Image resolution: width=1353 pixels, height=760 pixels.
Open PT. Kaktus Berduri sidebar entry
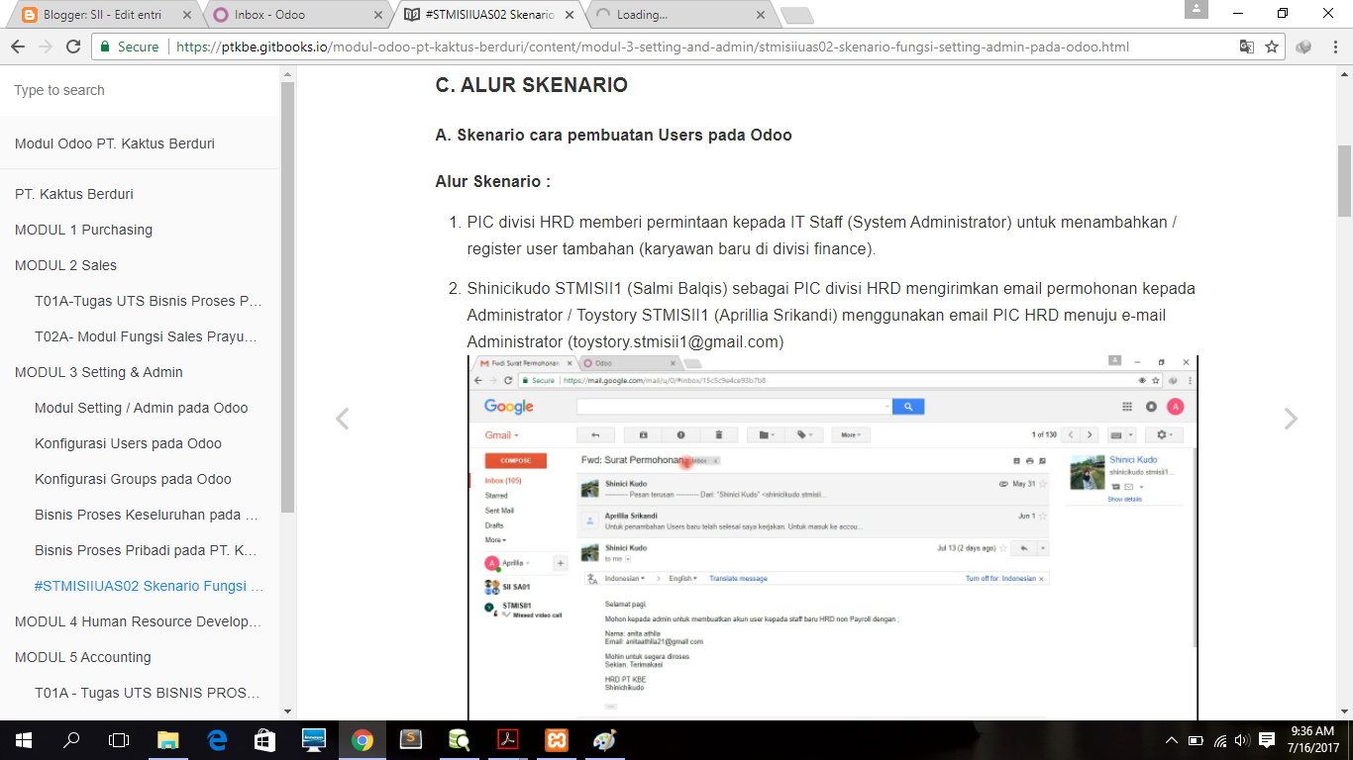[x=74, y=194]
